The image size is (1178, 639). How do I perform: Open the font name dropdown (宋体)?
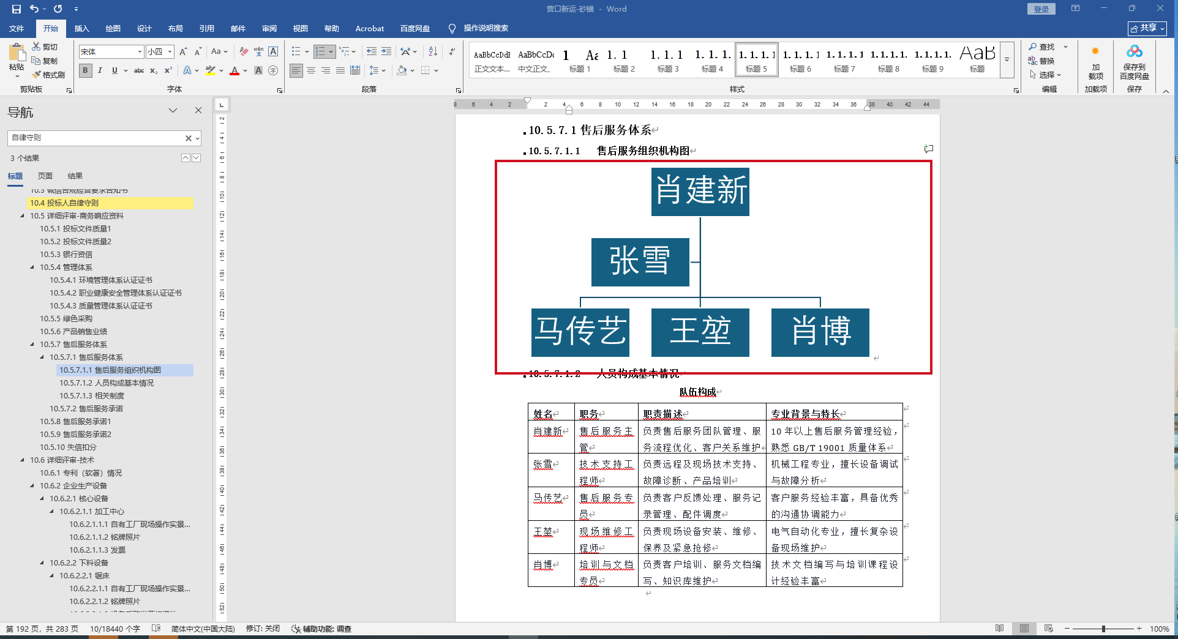pyautogui.click(x=140, y=52)
